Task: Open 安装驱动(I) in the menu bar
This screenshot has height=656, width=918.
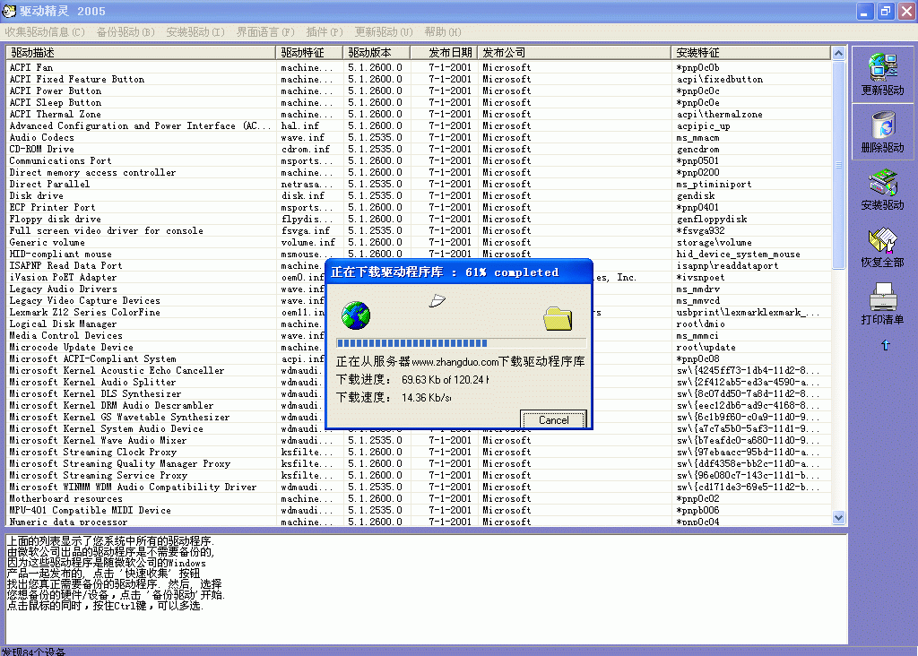Action: coord(195,32)
